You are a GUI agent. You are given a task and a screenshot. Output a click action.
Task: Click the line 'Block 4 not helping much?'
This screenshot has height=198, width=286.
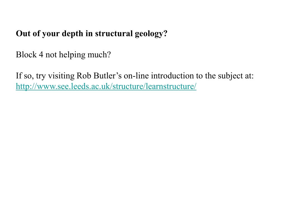[x=63, y=55]
